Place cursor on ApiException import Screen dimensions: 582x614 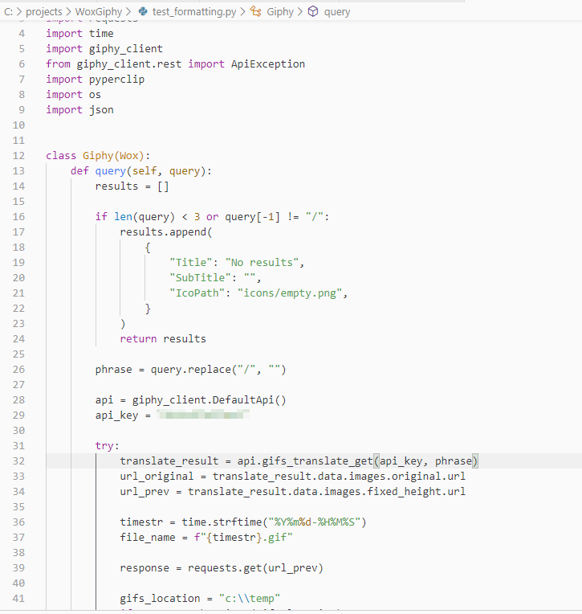(x=267, y=63)
